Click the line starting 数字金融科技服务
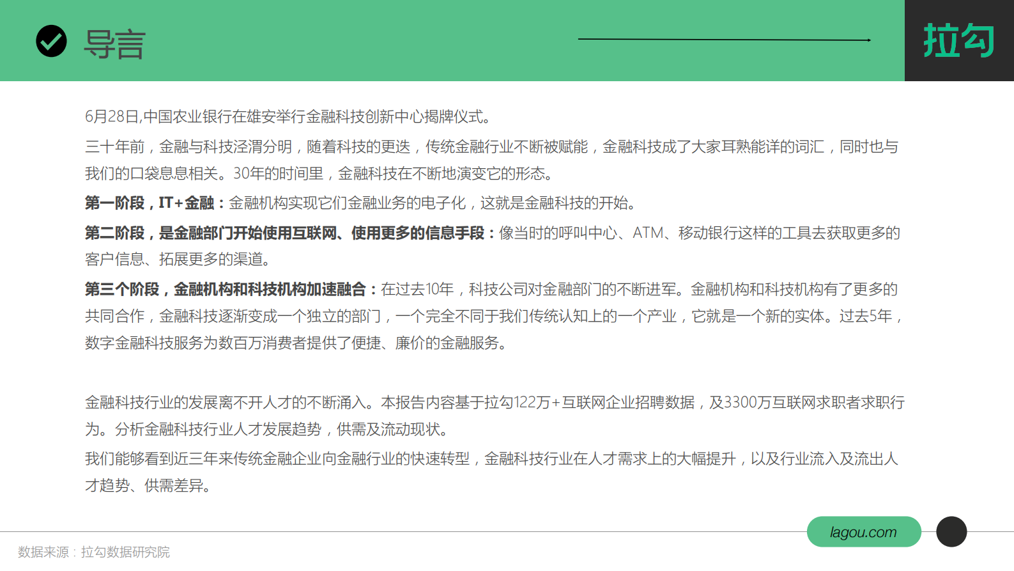This screenshot has width=1014, height=571. point(296,343)
